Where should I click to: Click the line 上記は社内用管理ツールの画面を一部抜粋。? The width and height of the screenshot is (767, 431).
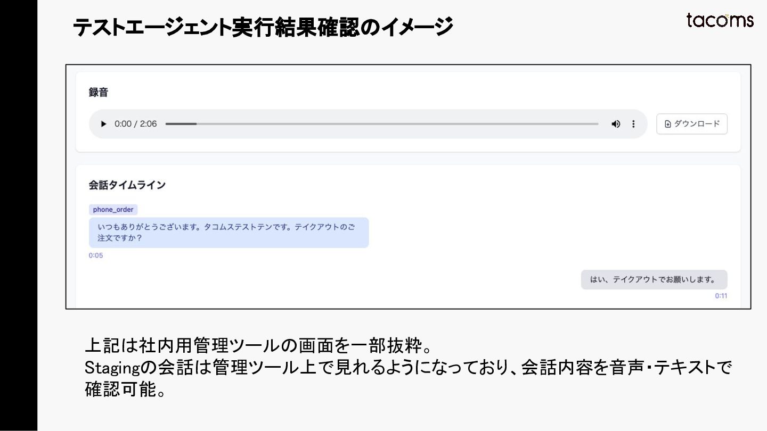tap(258, 346)
